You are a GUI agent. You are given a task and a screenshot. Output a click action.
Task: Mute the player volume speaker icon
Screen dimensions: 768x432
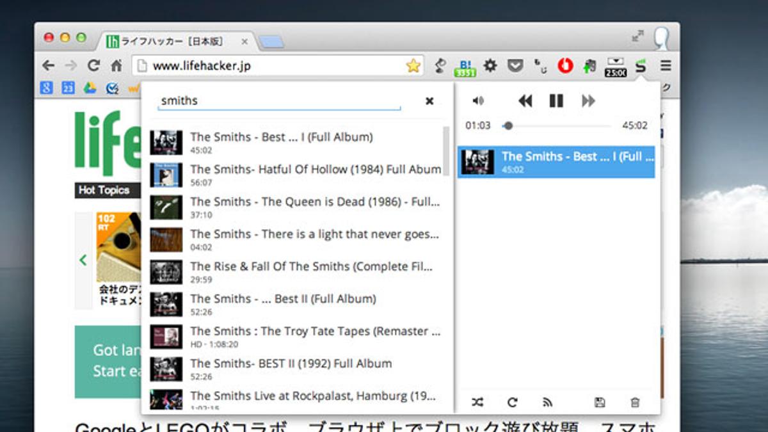pyautogui.click(x=478, y=100)
